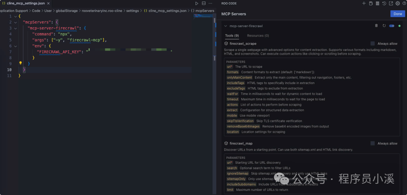Click the includeSubdomains parameter name
The height and width of the screenshot is (195, 407).
pyautogui.click(x=242, y=184)
